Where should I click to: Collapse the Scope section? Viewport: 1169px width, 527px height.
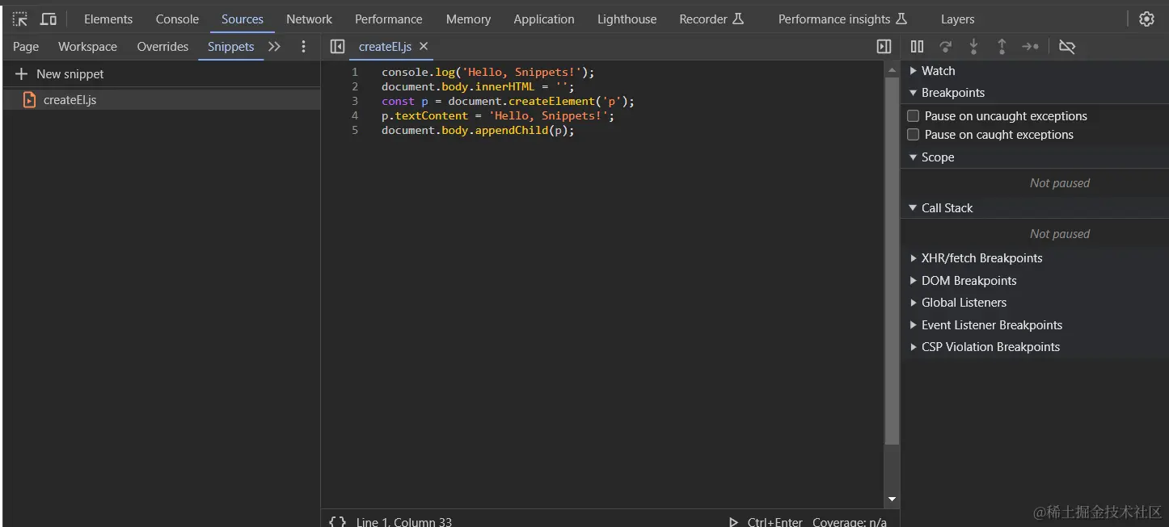click(914, 157)
